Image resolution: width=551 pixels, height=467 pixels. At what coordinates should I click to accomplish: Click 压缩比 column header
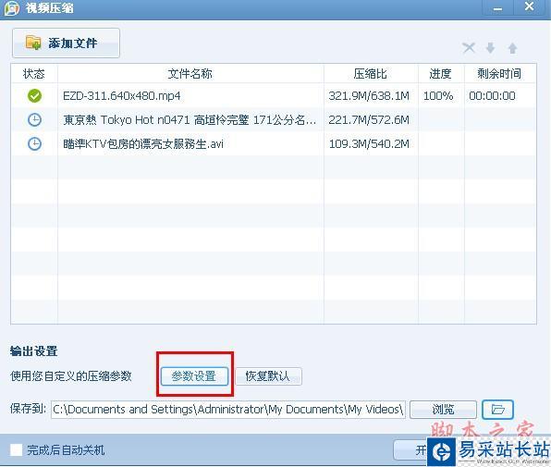[x=371, y=74]
